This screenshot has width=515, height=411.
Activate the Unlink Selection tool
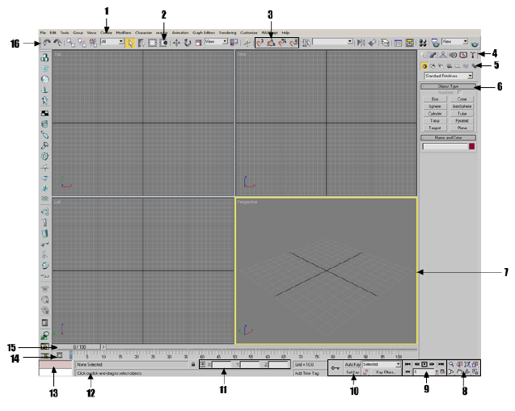click(82, 43)
